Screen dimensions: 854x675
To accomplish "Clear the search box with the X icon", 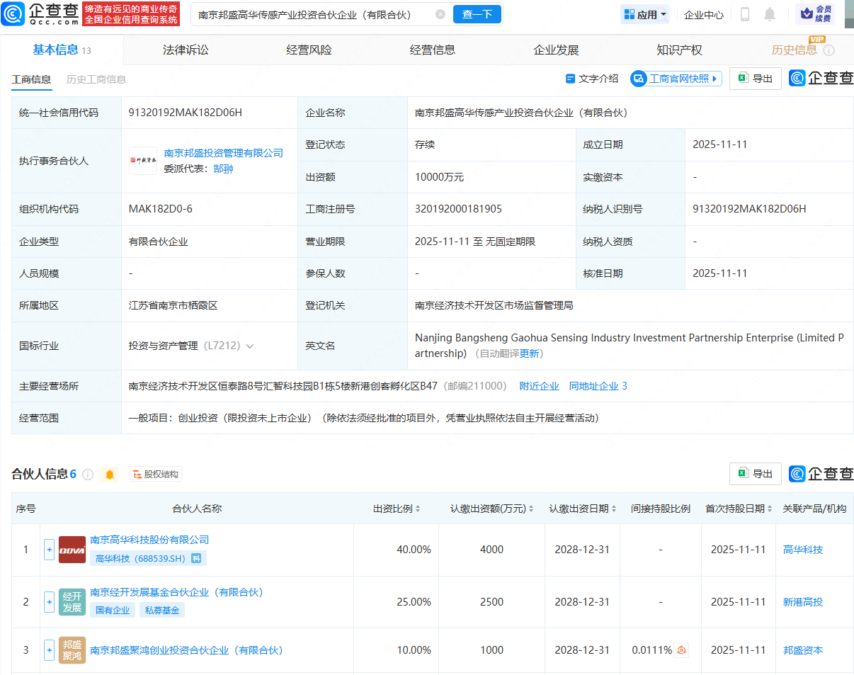I will (440, 14).
